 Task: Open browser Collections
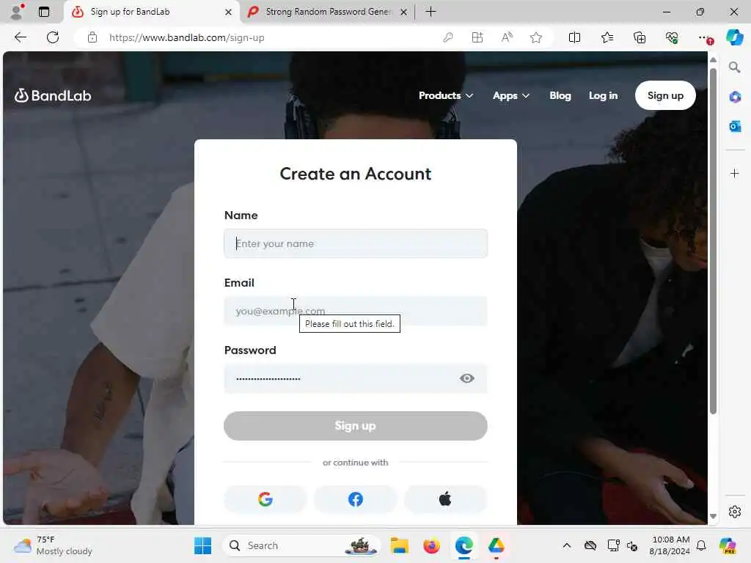tap(640, 37)
